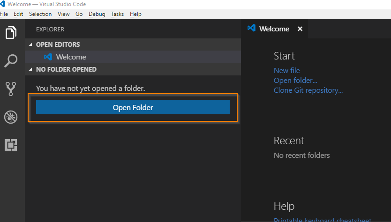This screenshot has height=222, width=391.
Task: Select Welcome in Open Editors list
Action: pyautogui.click(x=71, y=57)
